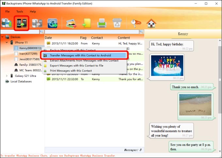Viewport: 222px width, 158px height.
Task: Collapse the Devices tree node
Action: tap(3, 37)
